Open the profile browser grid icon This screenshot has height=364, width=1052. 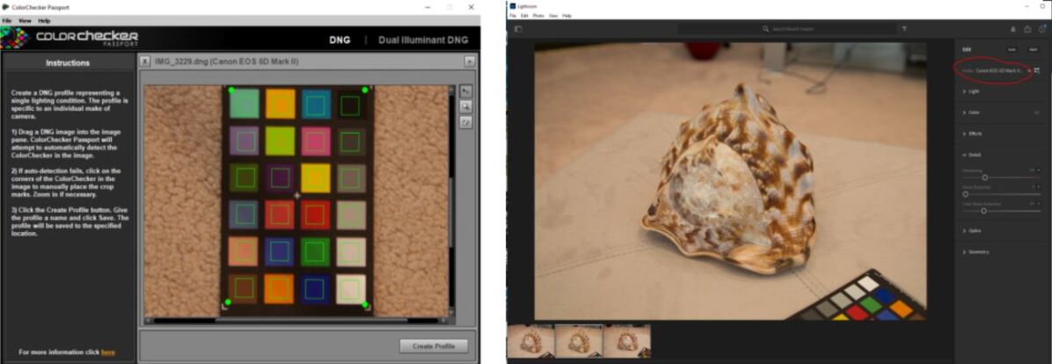pyautogui.click(x=1037, y=69)
